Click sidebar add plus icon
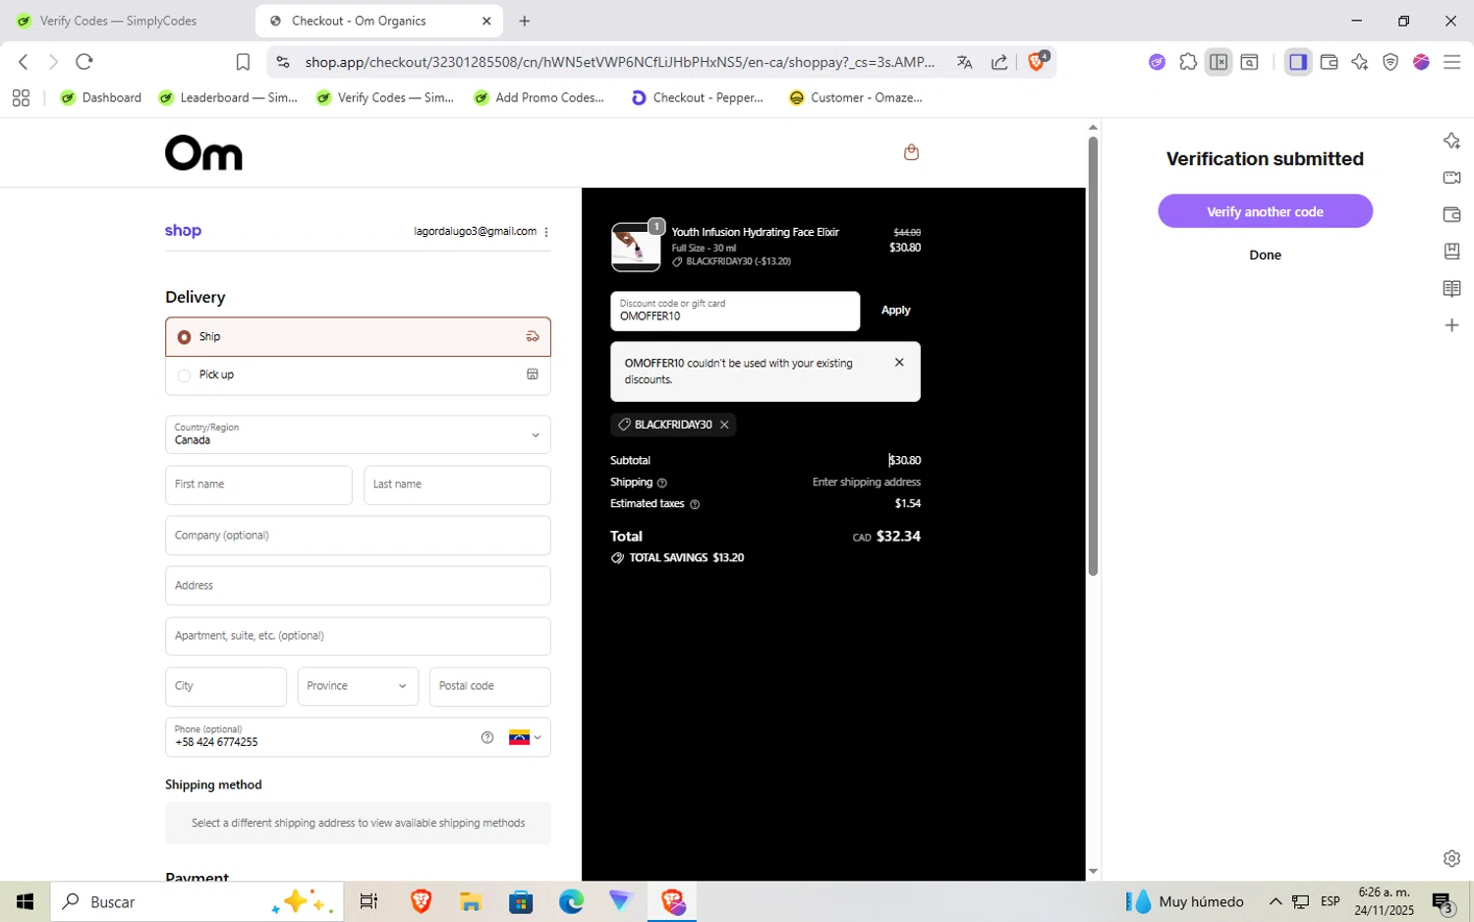Image resolution: width=1474 pixels, height=922 pixels. [x=1451, y=325]
